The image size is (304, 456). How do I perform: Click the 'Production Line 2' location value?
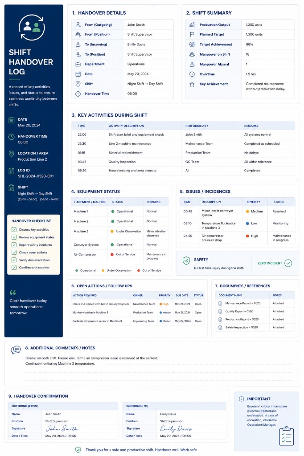(x=33, y=159)
